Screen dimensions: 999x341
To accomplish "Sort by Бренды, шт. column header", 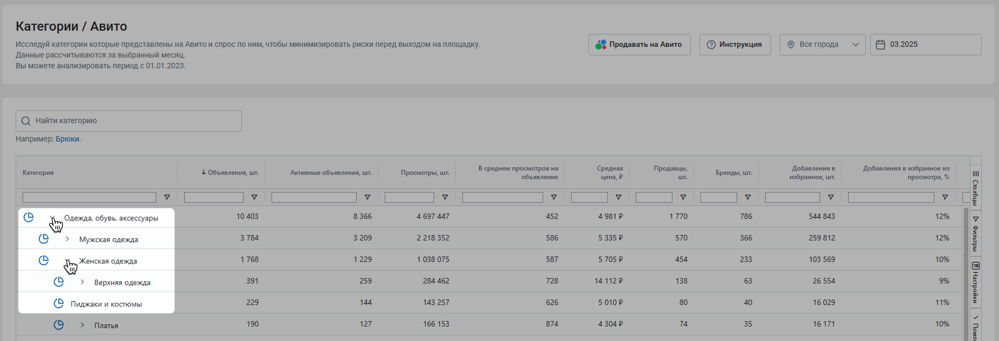I will point(734,173).
